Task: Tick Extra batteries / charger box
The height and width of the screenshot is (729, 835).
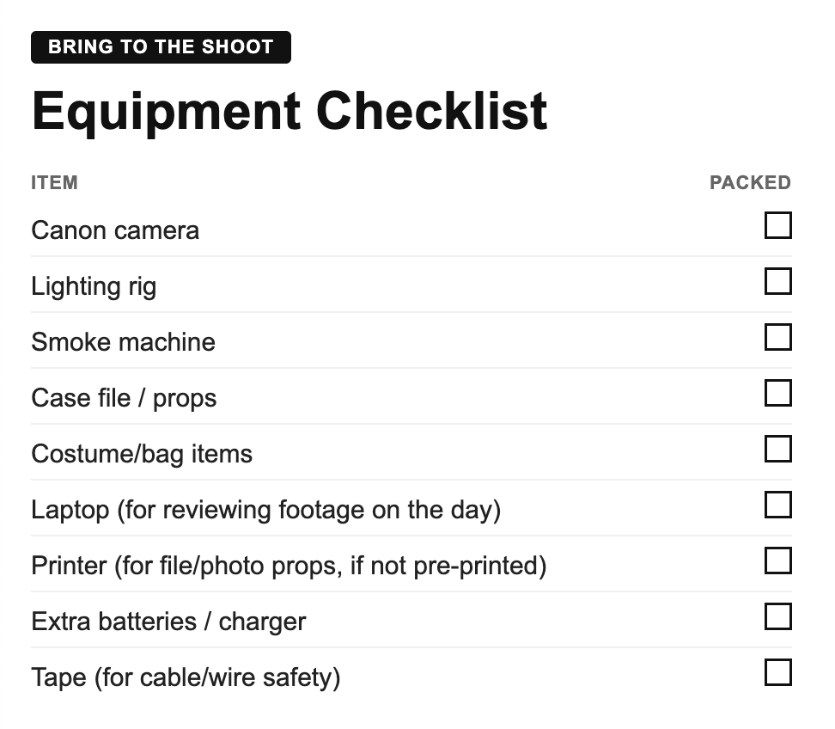Action: (x=778, y=616)
